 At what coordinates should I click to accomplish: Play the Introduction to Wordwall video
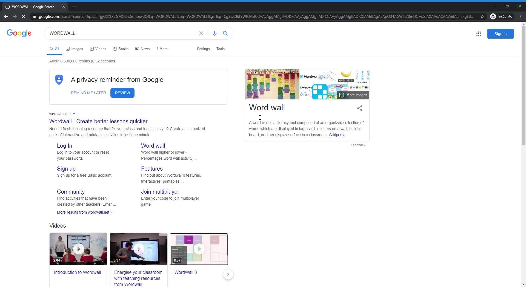pos(78,249)
